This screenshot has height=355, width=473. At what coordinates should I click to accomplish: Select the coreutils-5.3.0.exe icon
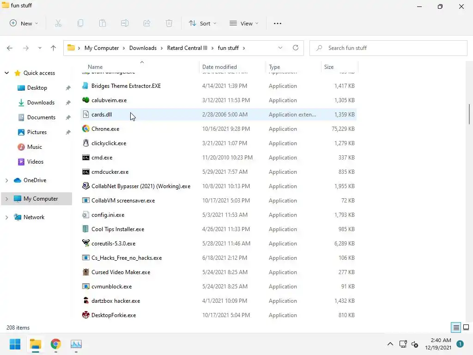point(85,243)
